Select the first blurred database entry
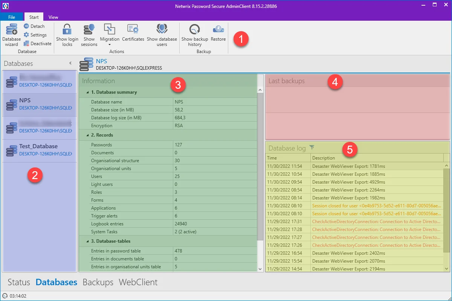 40,81
